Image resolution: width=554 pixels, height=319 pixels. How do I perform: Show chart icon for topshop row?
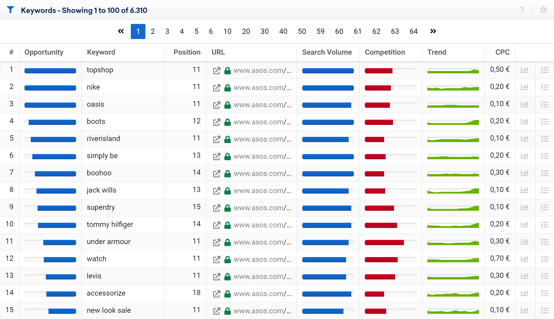(525, 70)
